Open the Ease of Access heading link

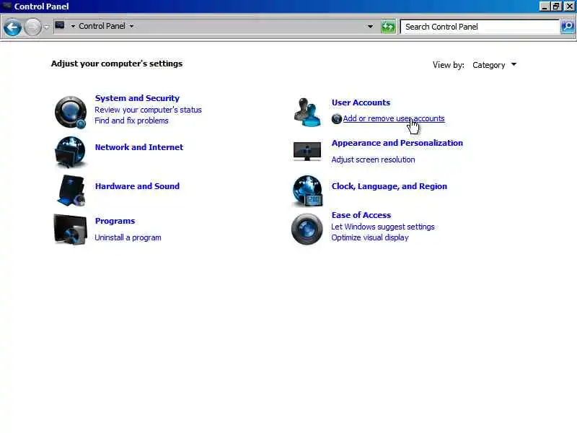361,215
